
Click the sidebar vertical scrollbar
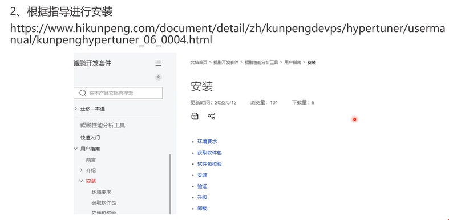tap(170, 184)
